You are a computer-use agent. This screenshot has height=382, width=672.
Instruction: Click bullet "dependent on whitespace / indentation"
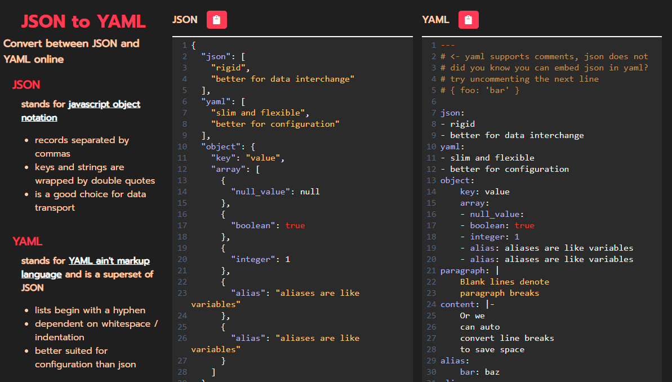96,331
